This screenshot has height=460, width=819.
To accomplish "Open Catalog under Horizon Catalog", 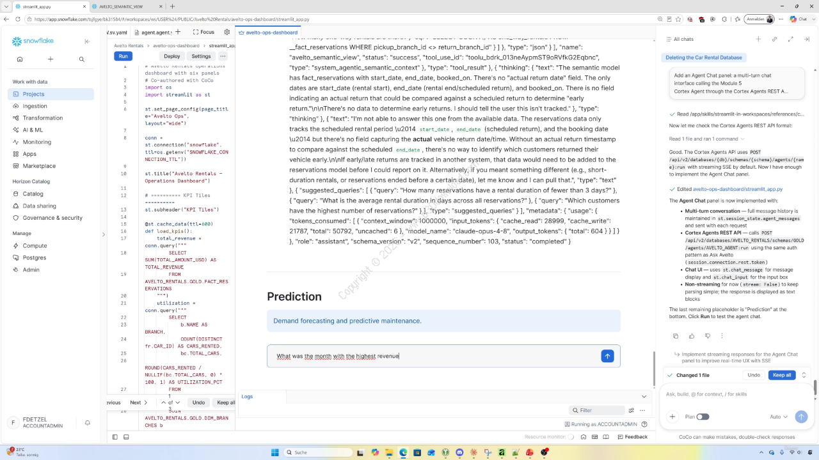I will (51, 194).
